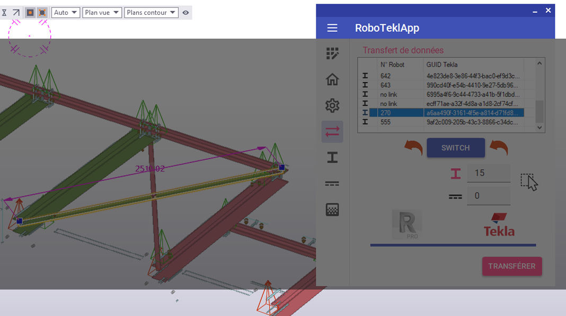Click the pink beam count icon
Screen dimensions: 566x316
point(456,174)
